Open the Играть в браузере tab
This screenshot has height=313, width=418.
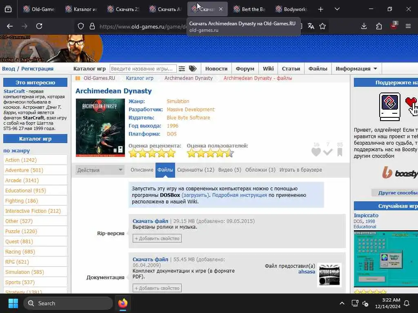300,170
